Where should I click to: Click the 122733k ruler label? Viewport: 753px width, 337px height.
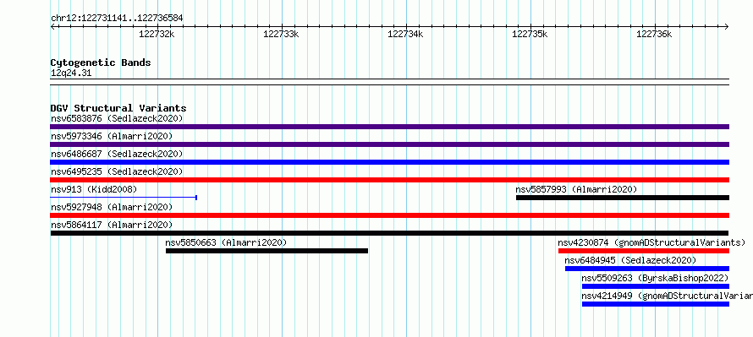(282, 34)
